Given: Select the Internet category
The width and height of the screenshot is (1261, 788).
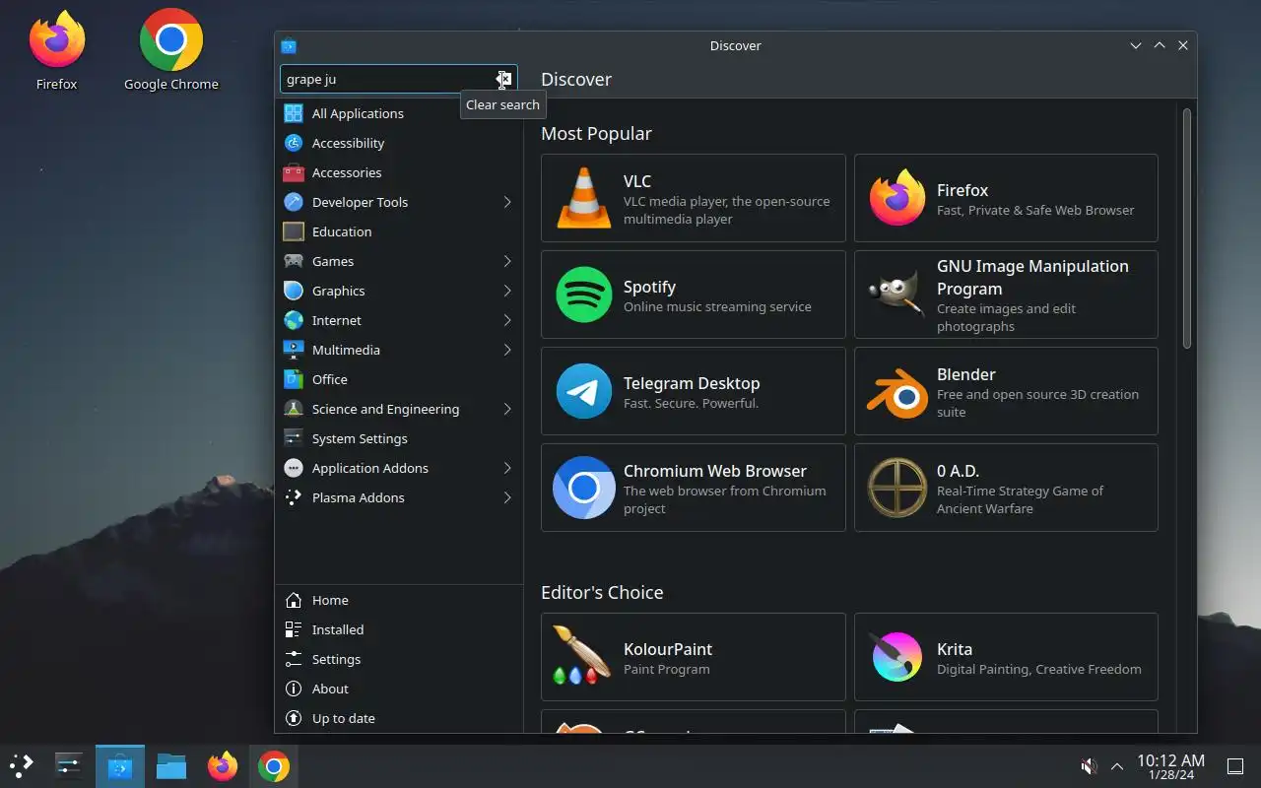Looking at the screenshot, I should tap(399, 320).
